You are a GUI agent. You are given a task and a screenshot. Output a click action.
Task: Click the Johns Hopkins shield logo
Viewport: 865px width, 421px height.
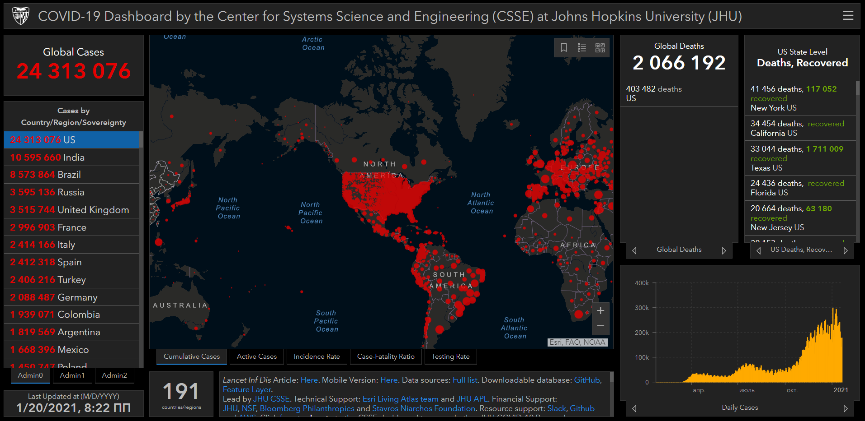tap(20, 16)
